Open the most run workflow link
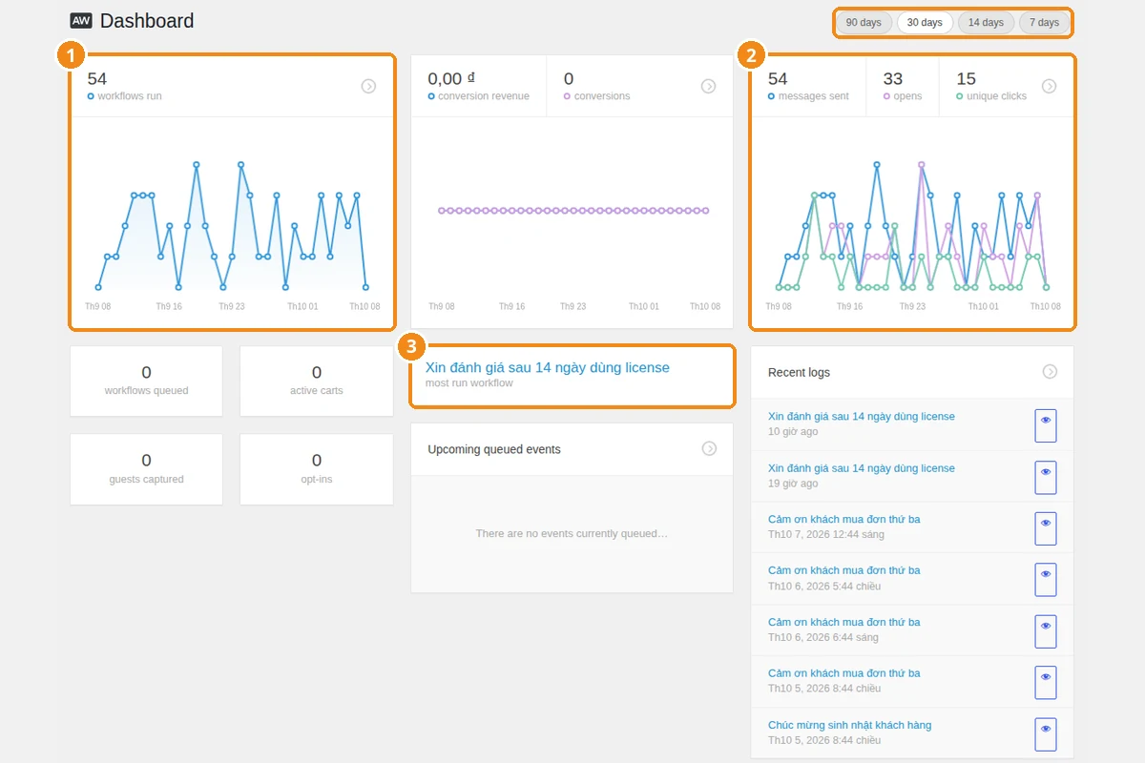1145x763 pixels. pyautogui.click(x=548, y=367)
